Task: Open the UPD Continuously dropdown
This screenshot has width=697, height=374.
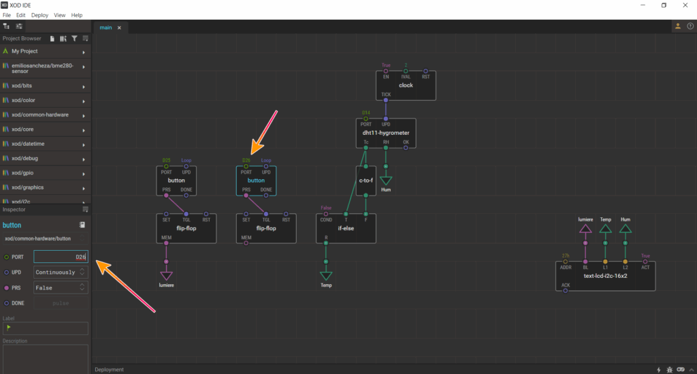Action: click(61, 272)
